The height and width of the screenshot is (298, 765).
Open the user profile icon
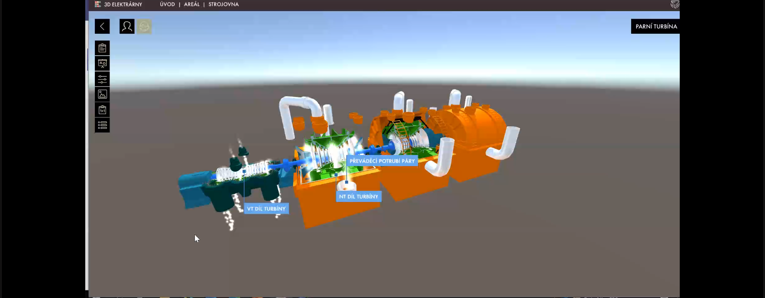tap(127, 26)
